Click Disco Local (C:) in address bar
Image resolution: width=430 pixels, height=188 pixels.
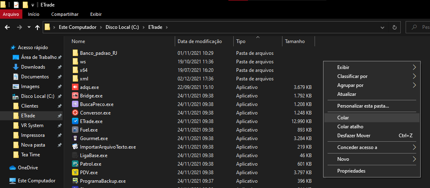[x=122, y=27]
